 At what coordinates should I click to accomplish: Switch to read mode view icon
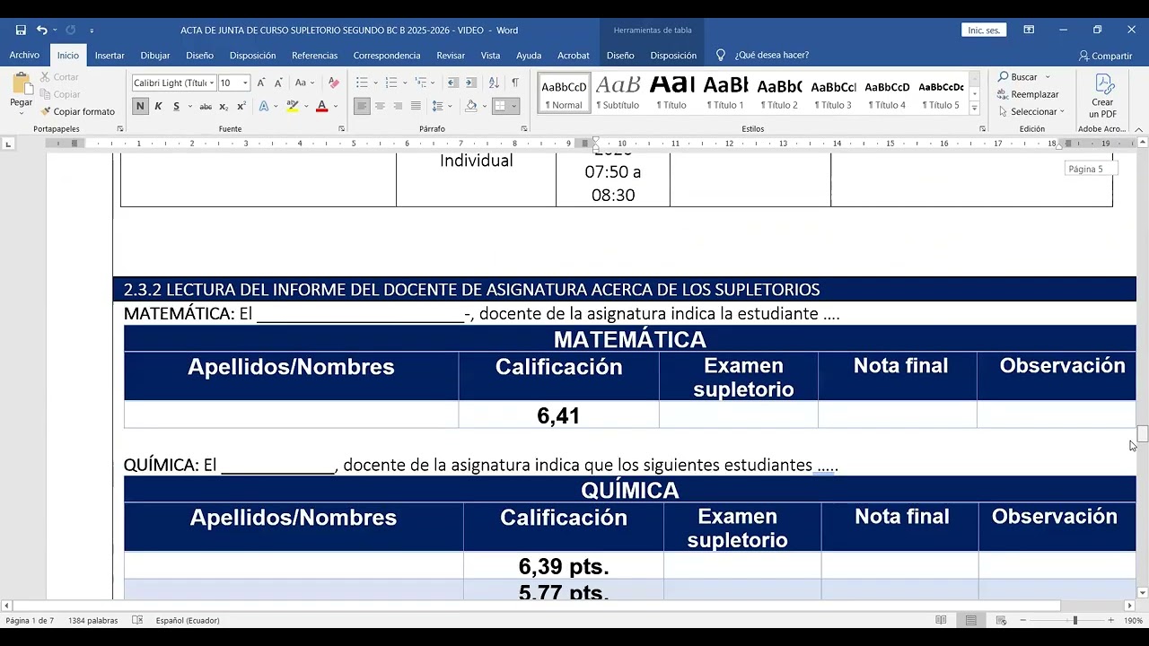pyautogui.click(x=941, y=620)
